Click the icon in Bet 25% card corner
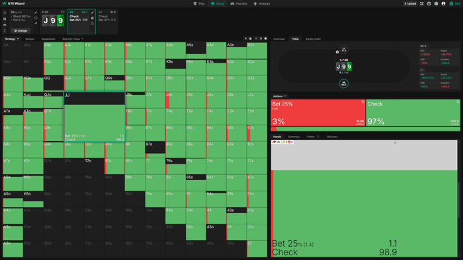Image resolution: width=463 pixels, height=260 pixels. tap(363, 102)
